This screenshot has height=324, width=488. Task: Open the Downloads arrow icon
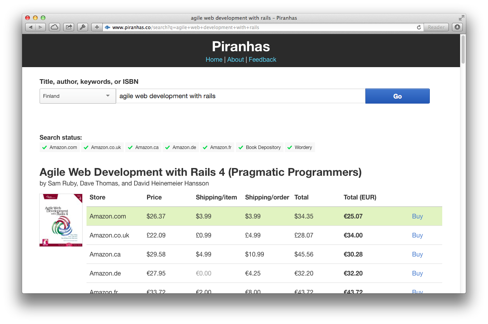pyautogui.click(x=457, y=27)
